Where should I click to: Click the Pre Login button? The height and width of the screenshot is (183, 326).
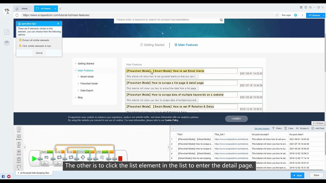coord(286,15)
